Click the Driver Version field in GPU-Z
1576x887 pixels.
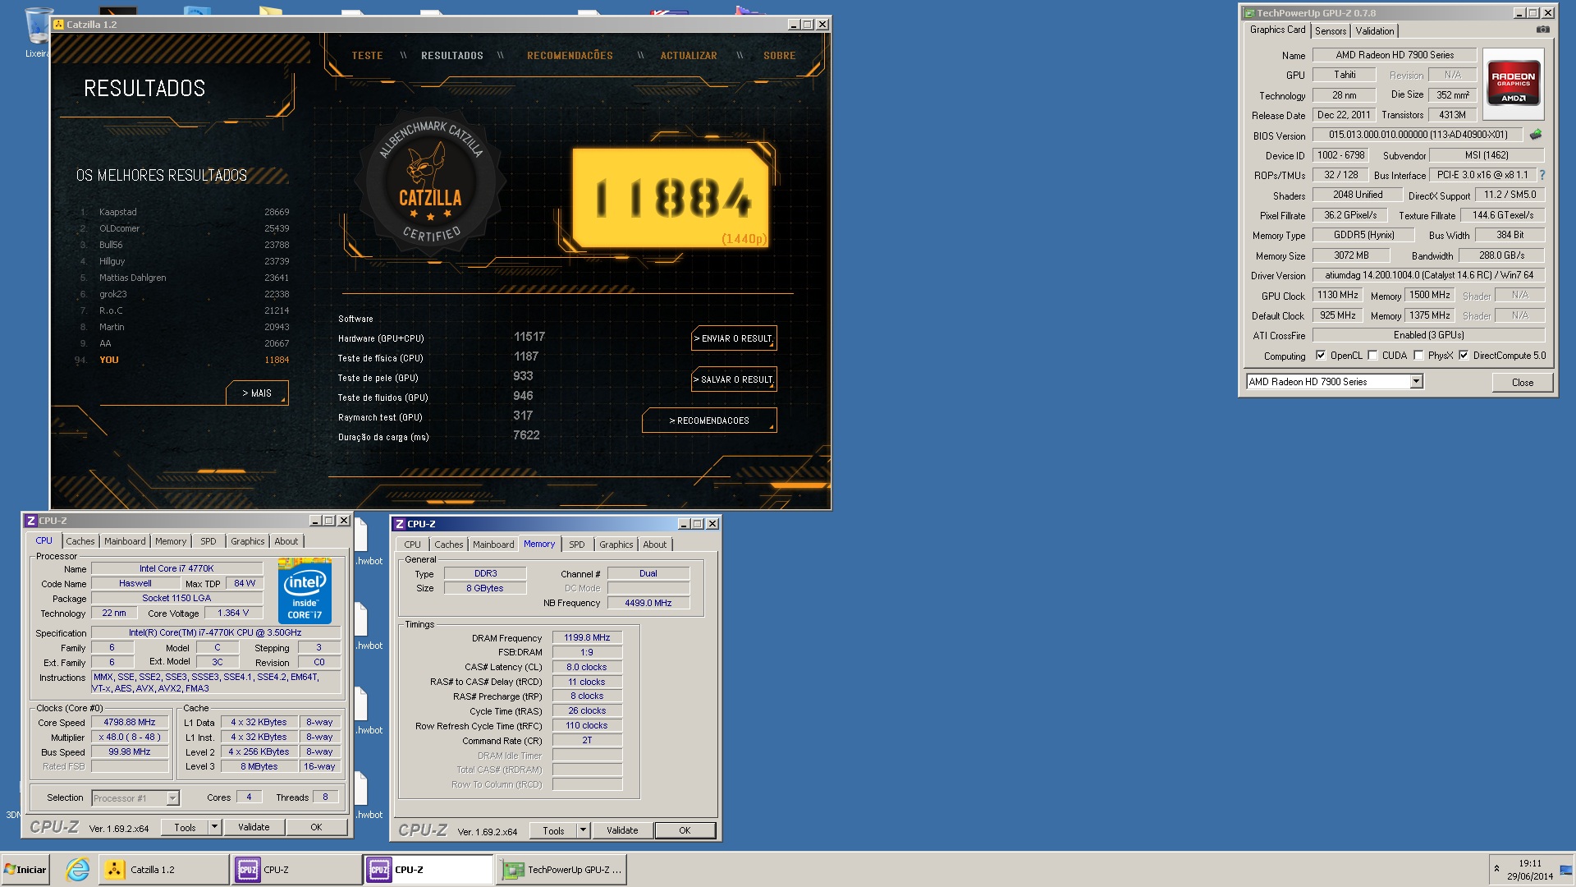point(1428,275)
